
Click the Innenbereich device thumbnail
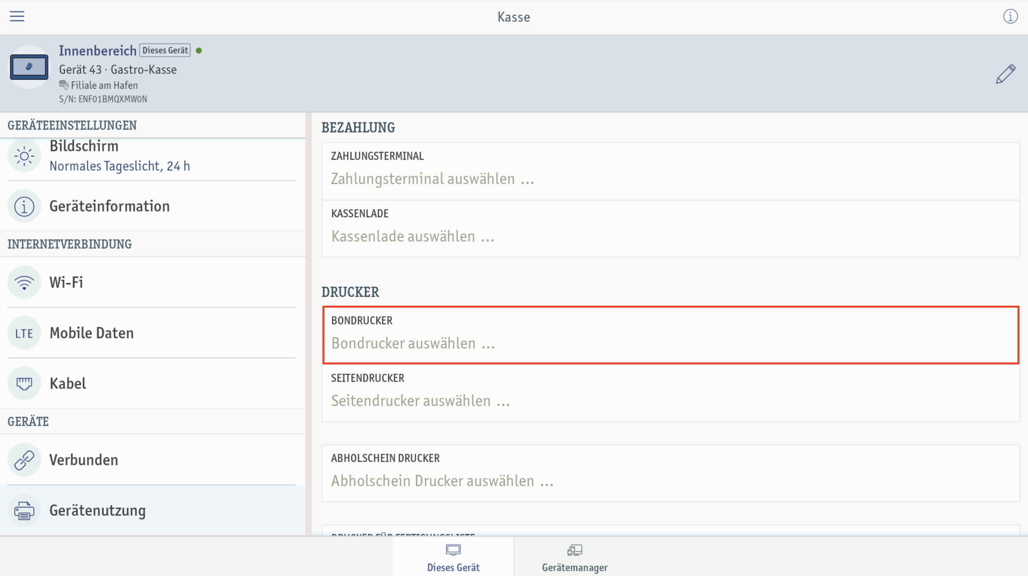pos(29,67)
